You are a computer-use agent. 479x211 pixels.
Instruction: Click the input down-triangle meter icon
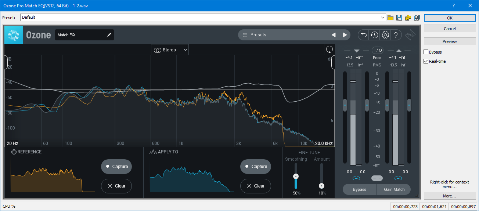(x=356, y=51)
